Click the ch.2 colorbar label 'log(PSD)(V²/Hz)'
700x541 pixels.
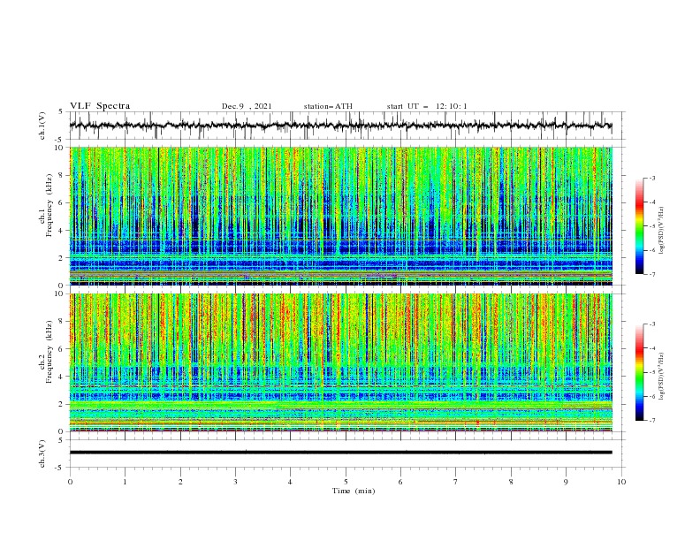(x=661, y=377)
